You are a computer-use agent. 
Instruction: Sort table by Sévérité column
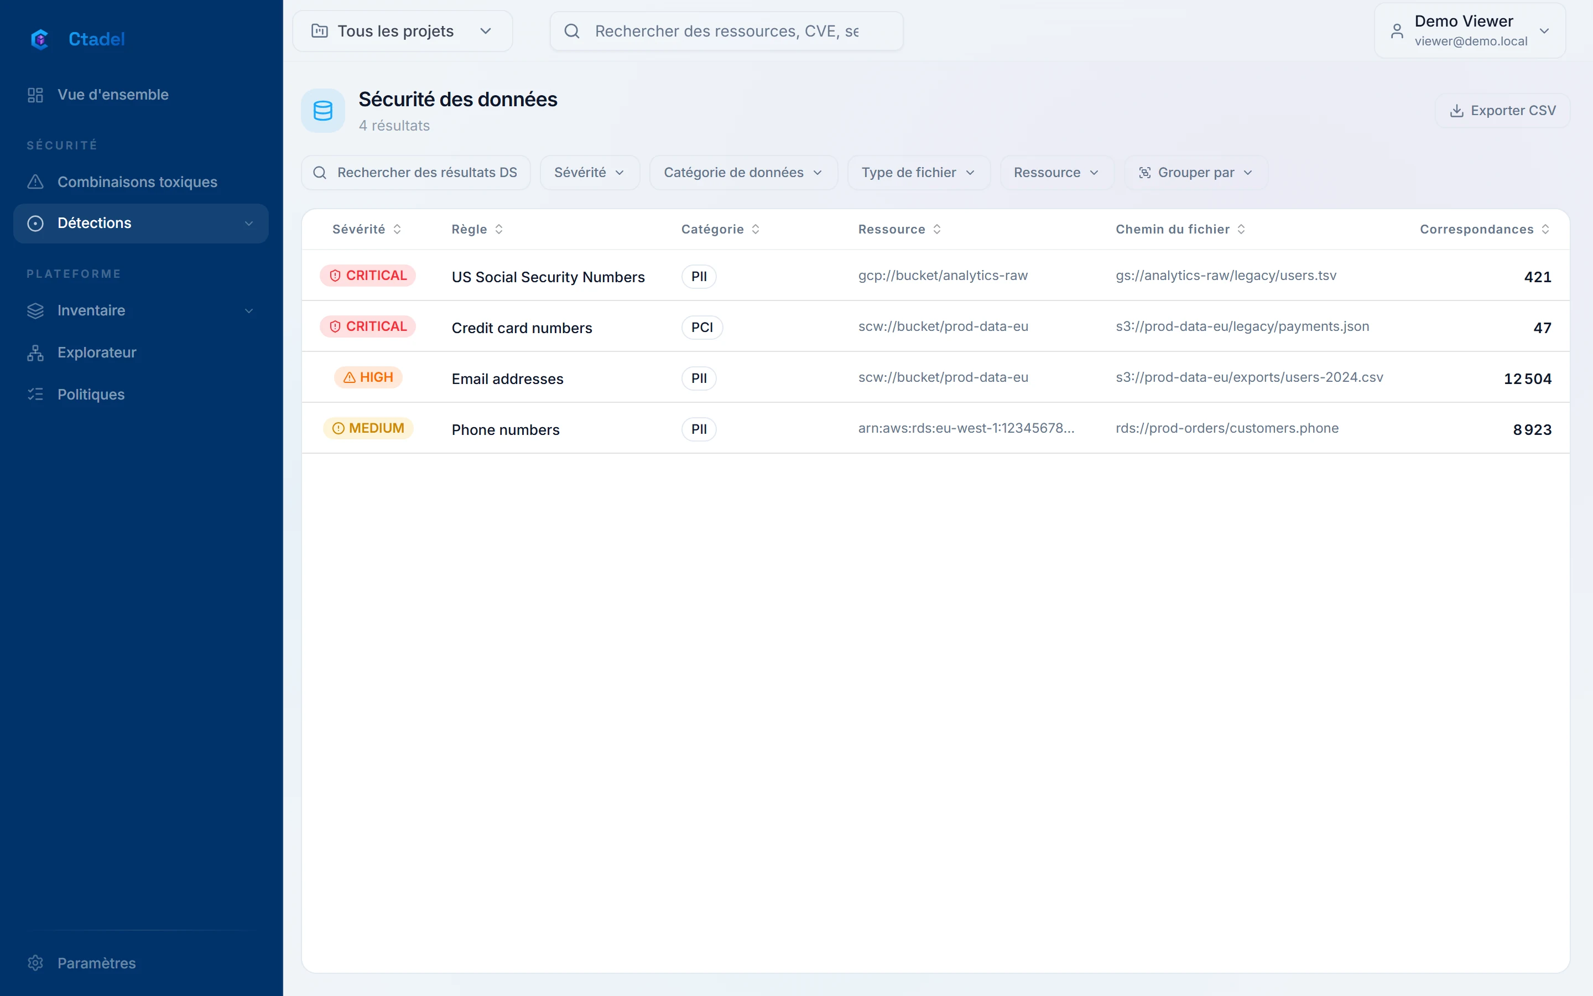[x=367, y=229]
